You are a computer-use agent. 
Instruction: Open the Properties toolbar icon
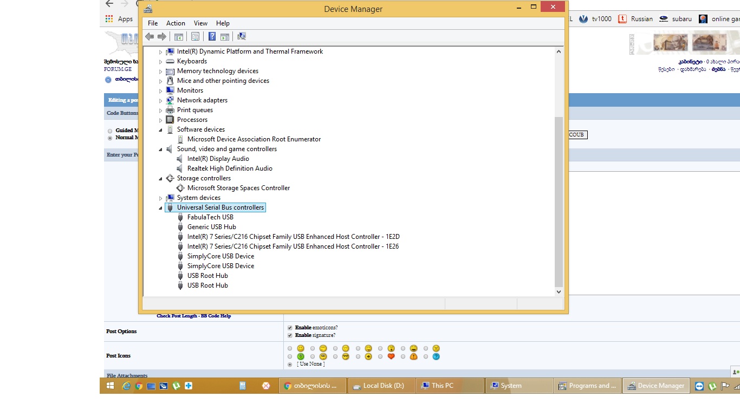click(x=195, y=36)
